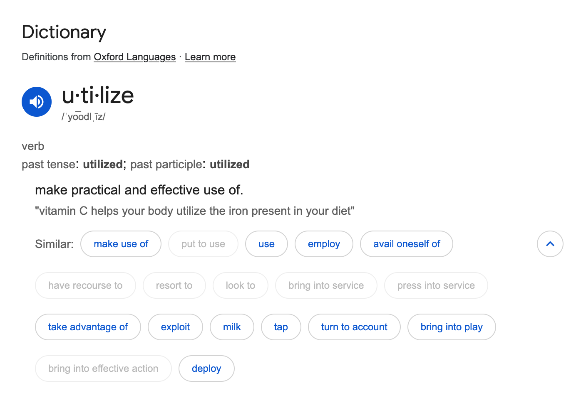Click the "press into service" chip
576x398 pixels.
pyautogui.click(x=436, y=285)
